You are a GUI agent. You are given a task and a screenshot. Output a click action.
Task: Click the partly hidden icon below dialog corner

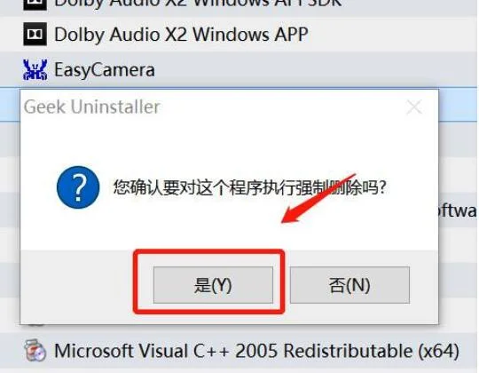[36, 325]
